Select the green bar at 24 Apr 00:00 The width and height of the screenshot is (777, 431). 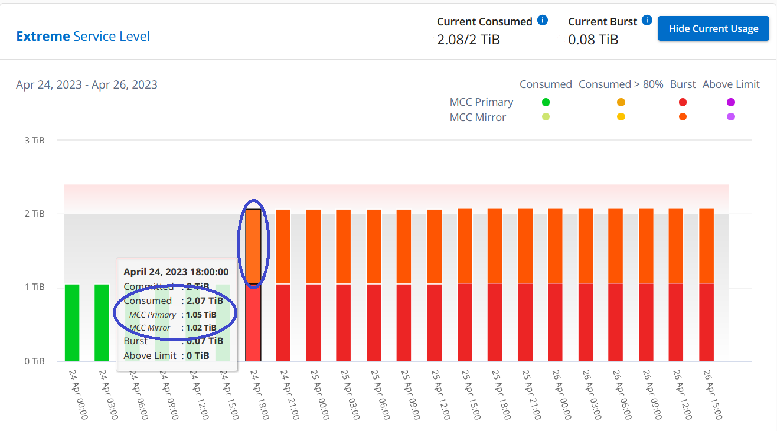pos(72,322)
